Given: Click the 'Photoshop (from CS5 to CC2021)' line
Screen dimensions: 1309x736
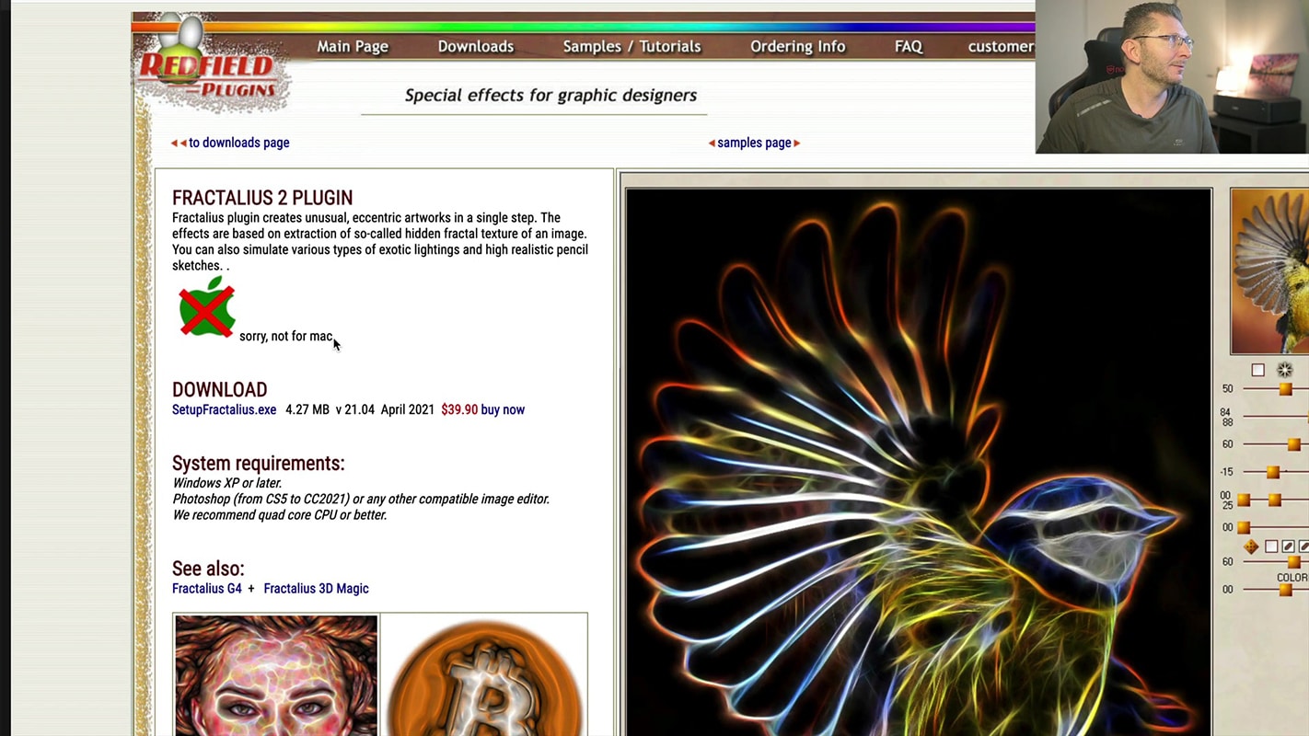Looking at the screenshot, I should click(361, 499).
